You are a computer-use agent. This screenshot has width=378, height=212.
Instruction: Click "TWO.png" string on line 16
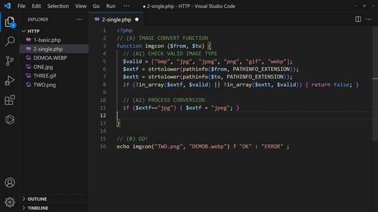tap(168, 147)
